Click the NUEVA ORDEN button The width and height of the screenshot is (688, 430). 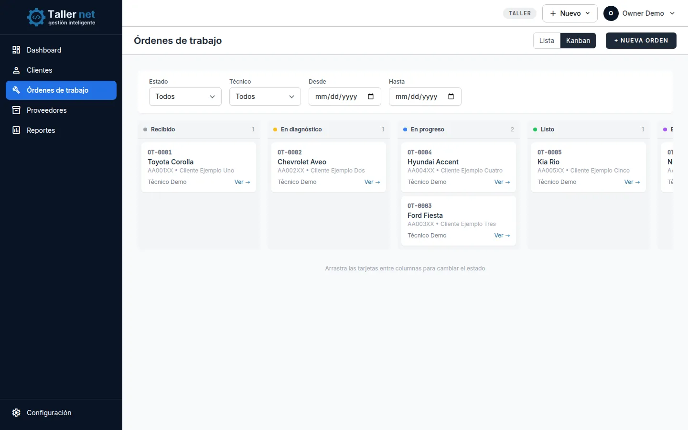[x=641, y=41]
